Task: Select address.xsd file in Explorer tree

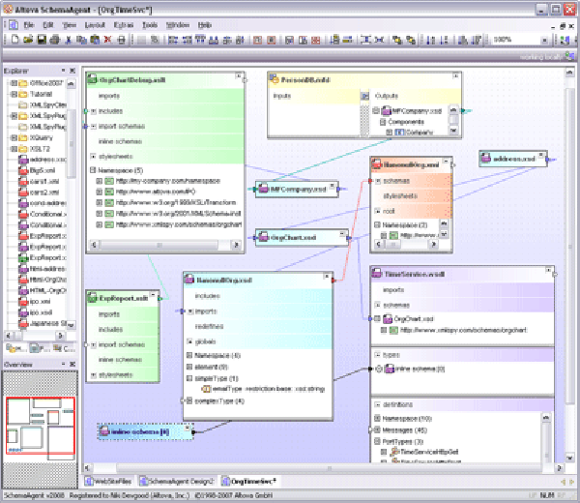Action: pyautogui.click(x=45, y=160)
